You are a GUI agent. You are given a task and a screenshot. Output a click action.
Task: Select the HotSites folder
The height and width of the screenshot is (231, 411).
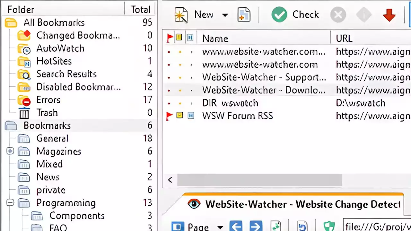point(54,61)
